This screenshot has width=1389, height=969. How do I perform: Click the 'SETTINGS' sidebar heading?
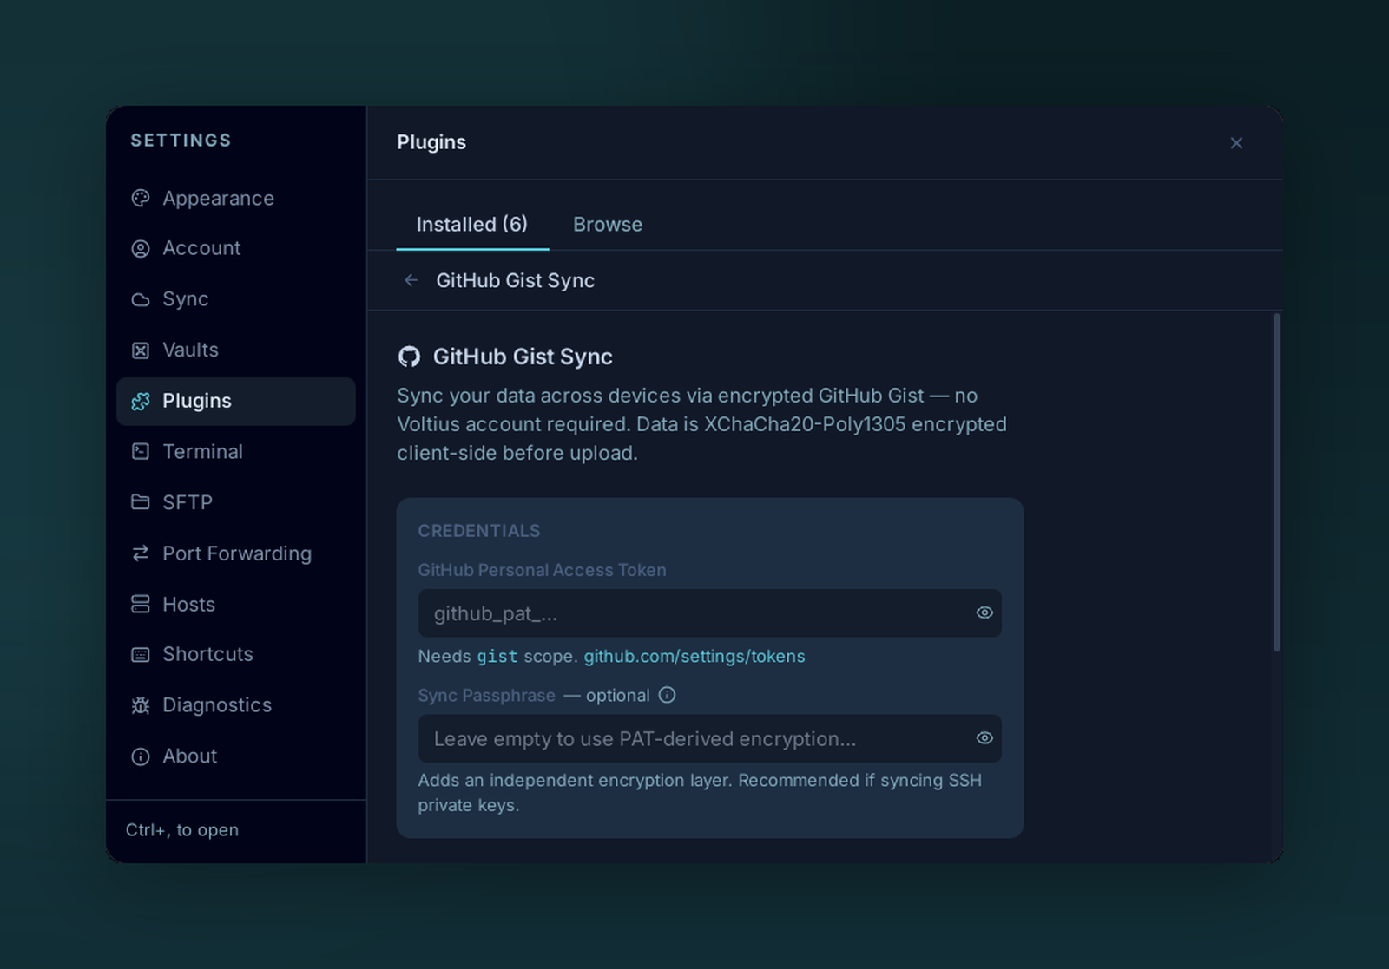click(181, 141)
